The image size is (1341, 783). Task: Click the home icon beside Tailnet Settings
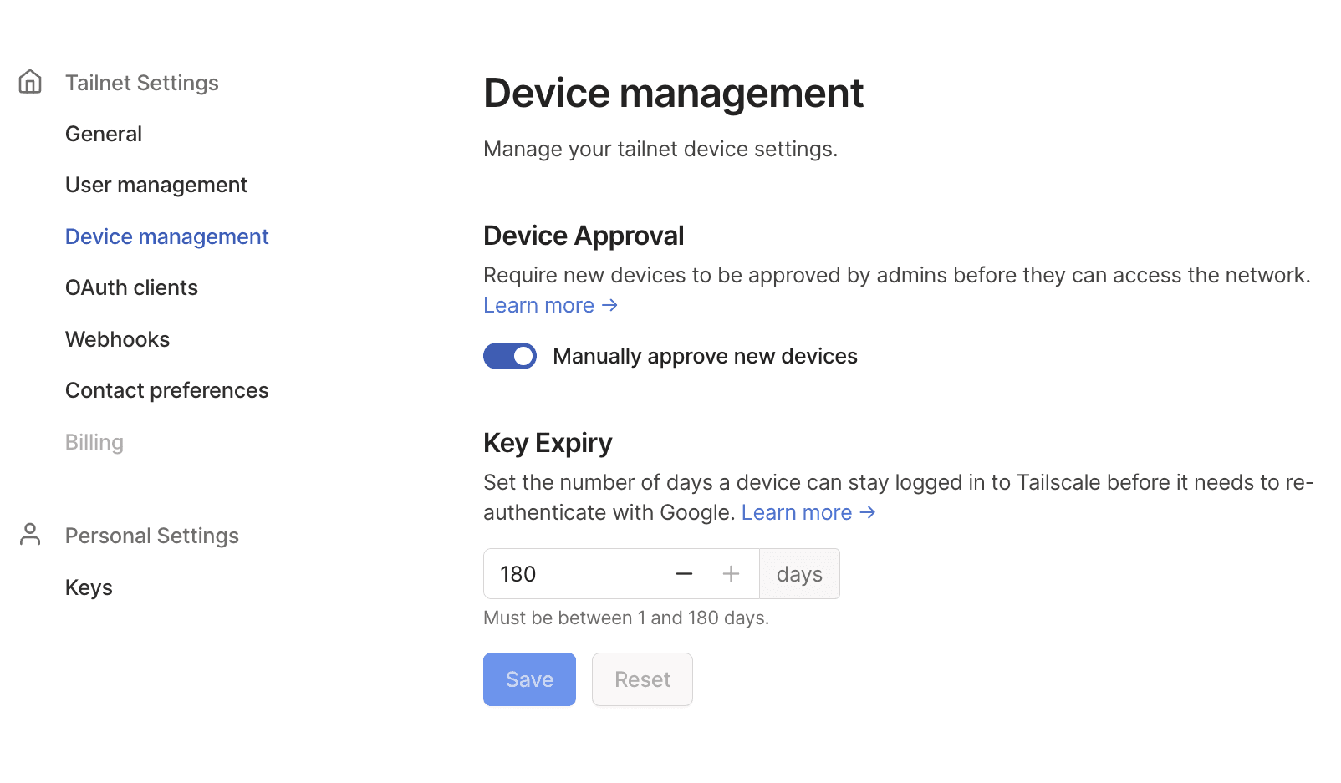point(30,82)
